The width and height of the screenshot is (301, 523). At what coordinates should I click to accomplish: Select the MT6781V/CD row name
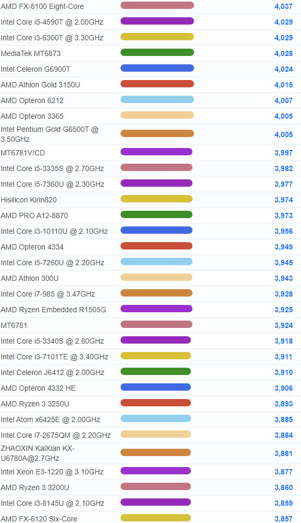pyautogui.click(x=22, y=153)
